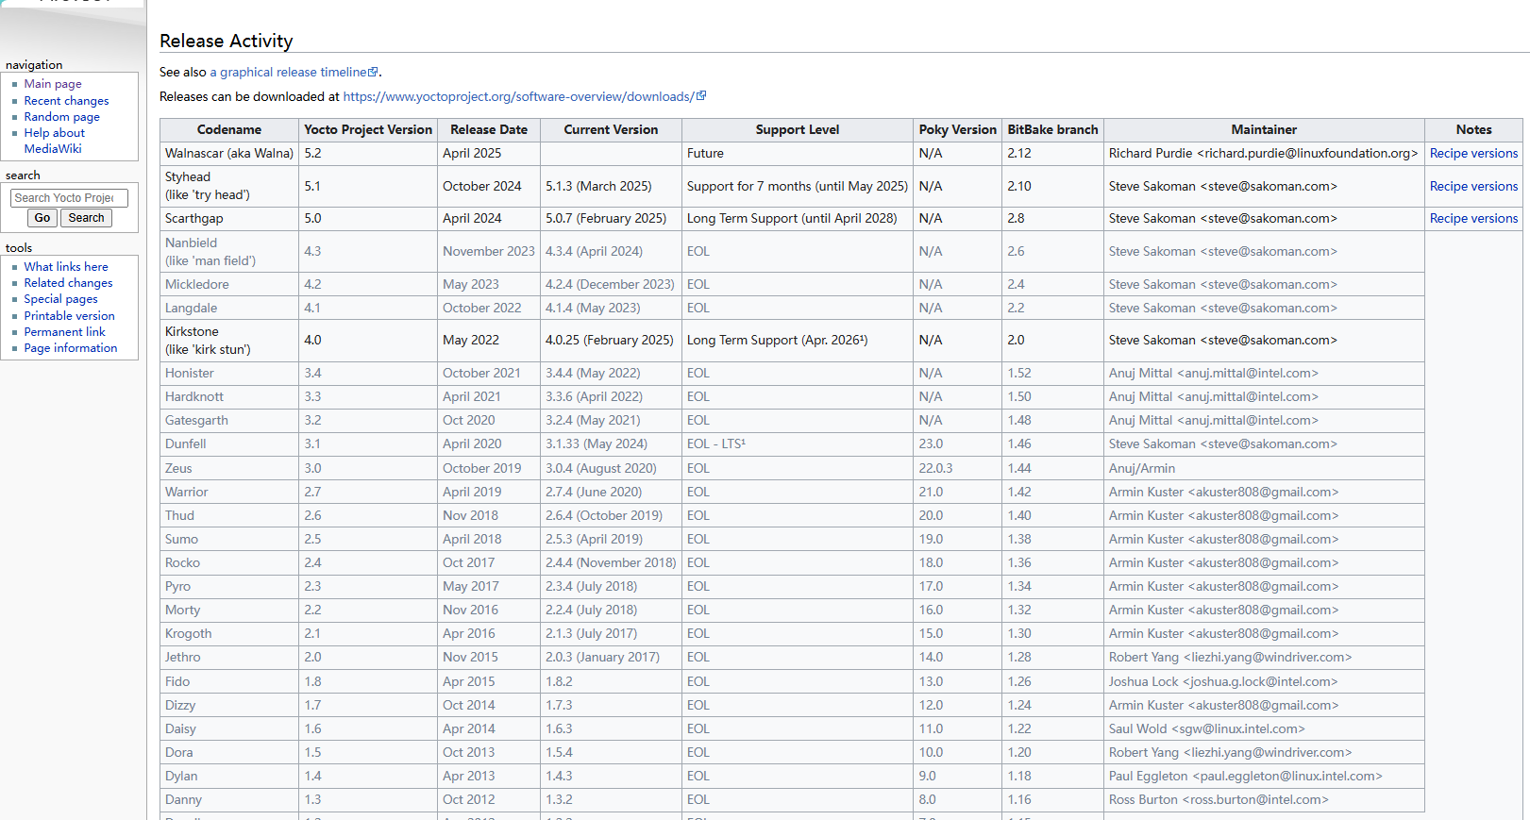
Task: Select the Dizzy codename cell
Action: pos(229,706)
